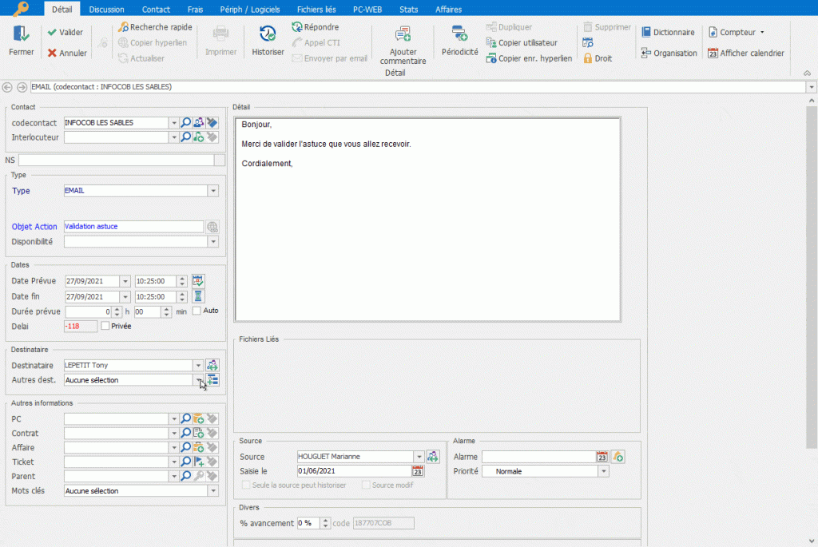Expand the Type dropdown showing EMAIL
Viewport: 818px width, 547px height.
(x=212, y=191)
